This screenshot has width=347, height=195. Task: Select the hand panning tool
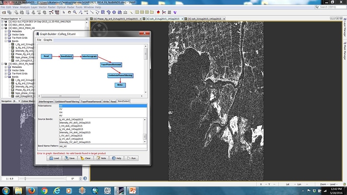(69, 13)
